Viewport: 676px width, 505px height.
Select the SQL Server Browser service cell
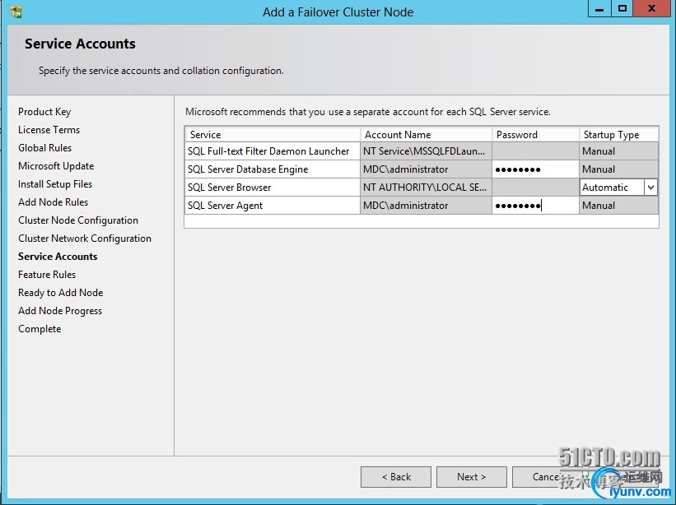273,188
